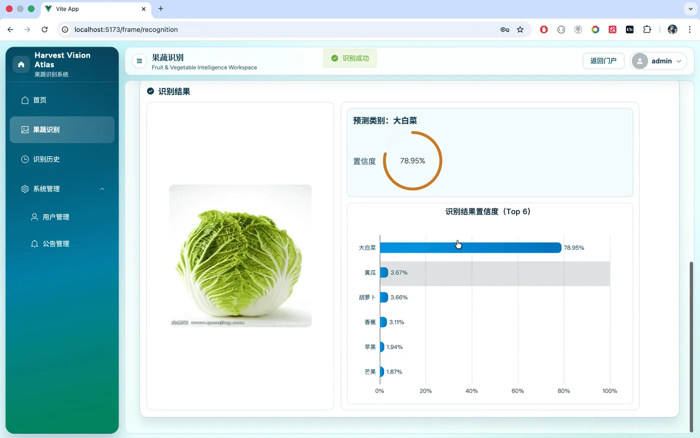Open the Chrome three-dot menu
700x438 pixels.
689,30
